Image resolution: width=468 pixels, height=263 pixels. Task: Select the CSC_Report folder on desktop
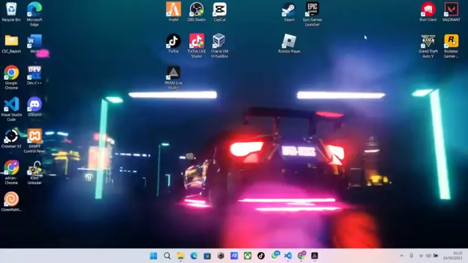11,42
